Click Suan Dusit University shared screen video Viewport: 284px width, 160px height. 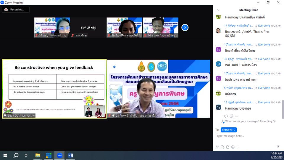coord(54,89)
